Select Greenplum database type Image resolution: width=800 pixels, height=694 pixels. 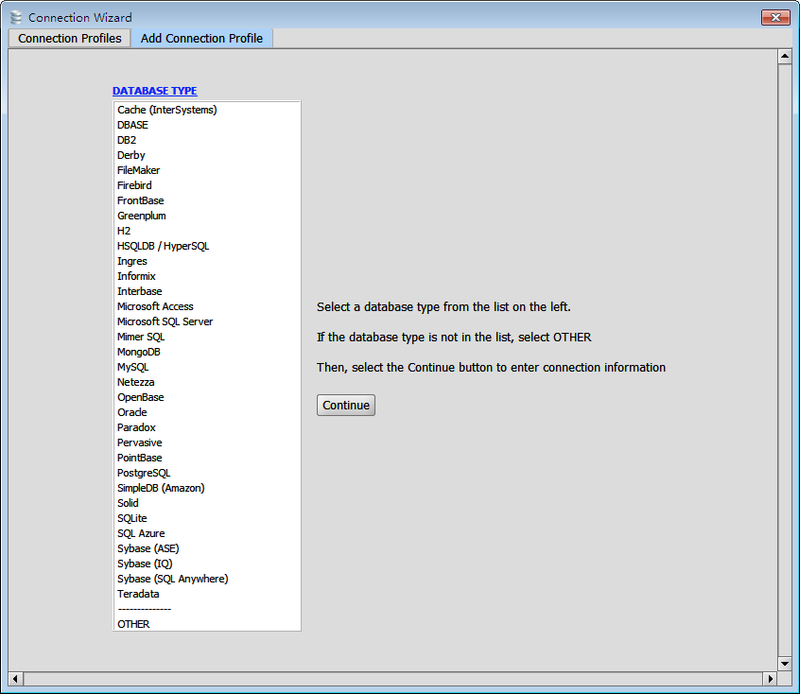tap(207, 216)
